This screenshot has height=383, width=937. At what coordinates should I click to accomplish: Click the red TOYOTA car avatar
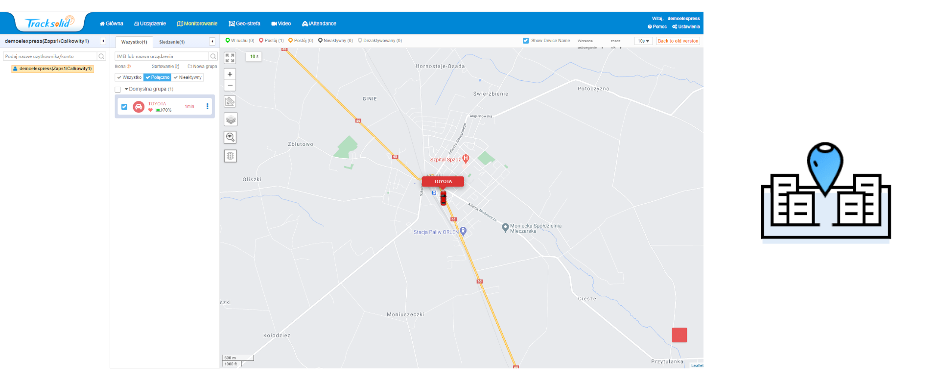coord(139,107)
